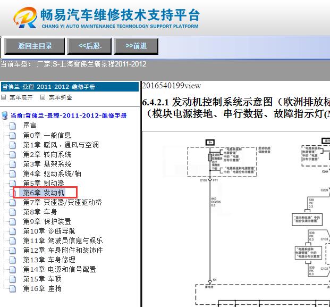Viewport: 330px width, 307px height.
Task: Click the page icon beside 第14章
Action: (x=13, y=270)
